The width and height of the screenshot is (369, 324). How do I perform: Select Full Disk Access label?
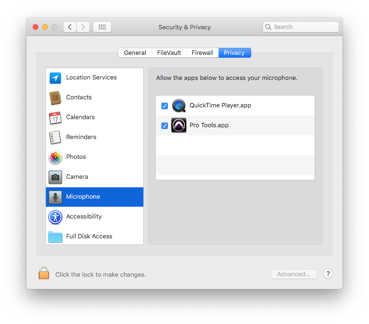pos(89,236)
